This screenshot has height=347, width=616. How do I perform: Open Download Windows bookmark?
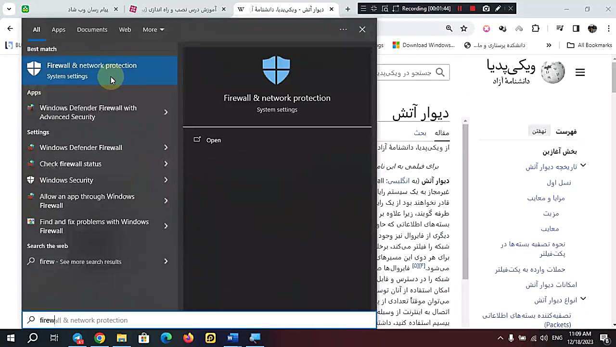click(x=423, y=45)
